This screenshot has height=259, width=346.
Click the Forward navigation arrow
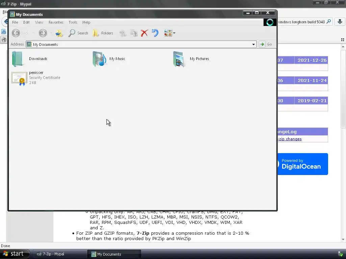click(x=43, y=33)
